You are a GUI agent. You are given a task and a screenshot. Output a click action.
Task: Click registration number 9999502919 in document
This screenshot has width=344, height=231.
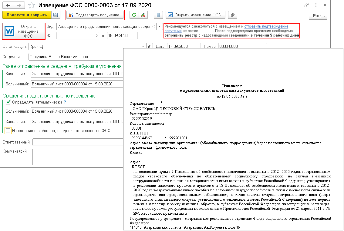coord(142,119)
